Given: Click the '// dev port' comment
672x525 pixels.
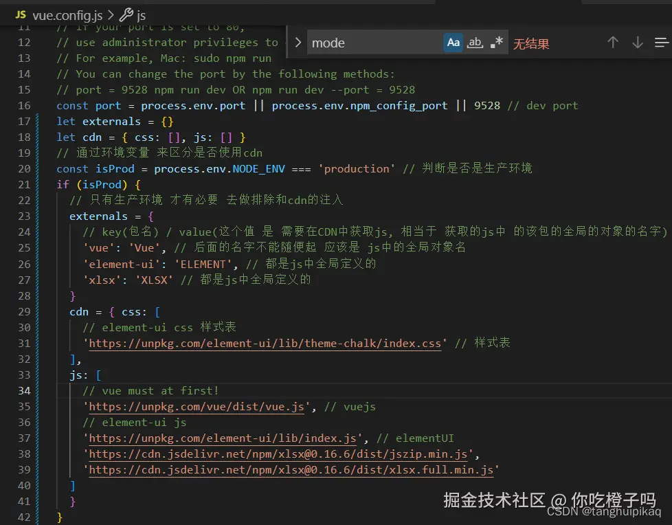Looking at the screenshot, I should 543,105.
